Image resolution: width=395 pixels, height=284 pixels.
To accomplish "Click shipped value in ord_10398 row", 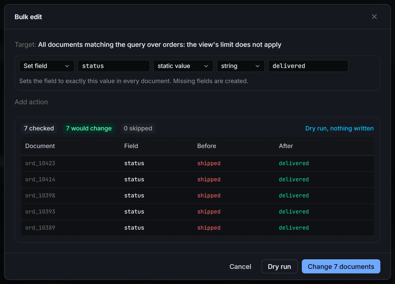I will click(209, 196).
